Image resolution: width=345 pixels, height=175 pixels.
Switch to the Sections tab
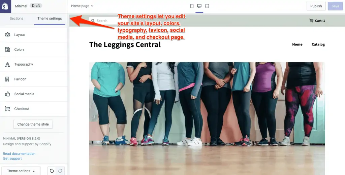click(17, 19)
